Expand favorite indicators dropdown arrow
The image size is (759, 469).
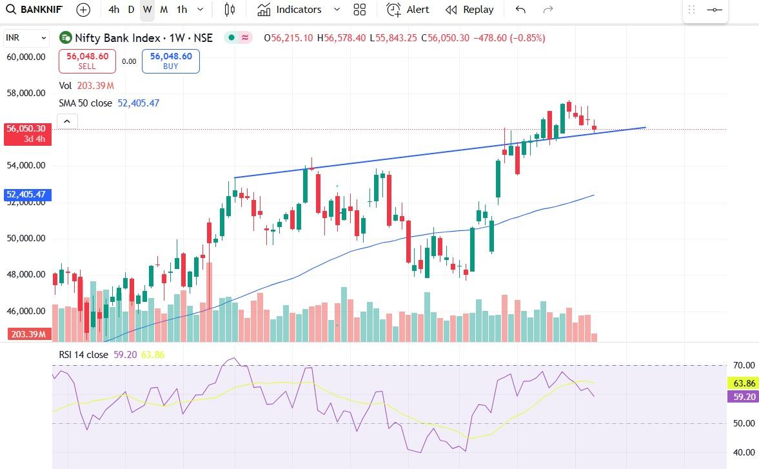[x=337, y=10]
